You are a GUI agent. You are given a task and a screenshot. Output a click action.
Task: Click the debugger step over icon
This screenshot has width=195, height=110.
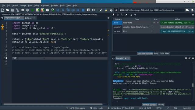[63, 10]
